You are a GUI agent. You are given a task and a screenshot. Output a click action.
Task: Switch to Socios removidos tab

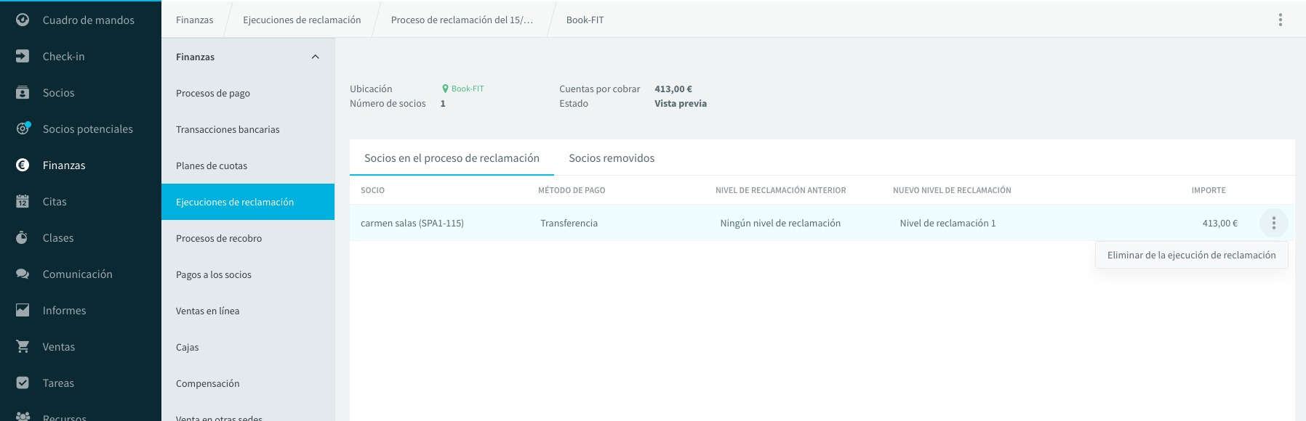(612, 158)
